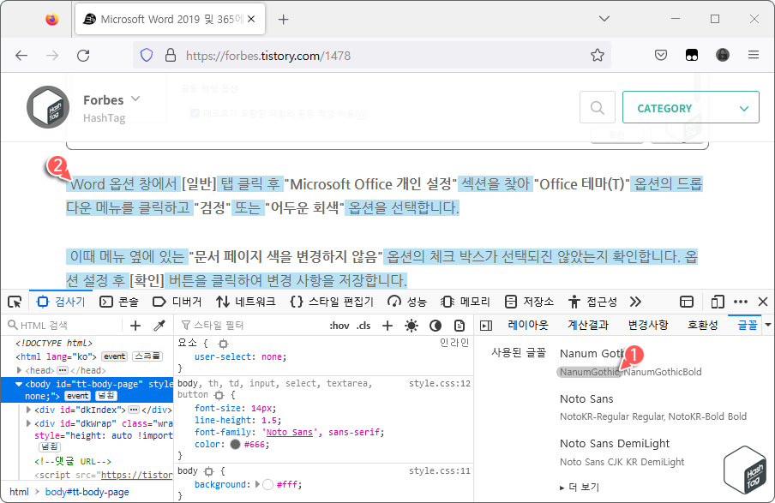Click the HTML 검색 search field
This screenshot has height=503, width=775.
pyautogui.click(x=64, y=325)
